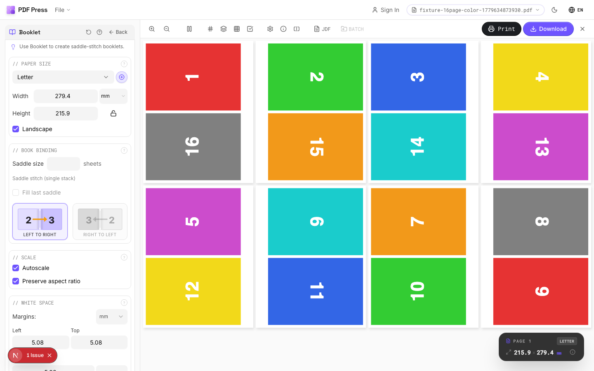Toggle Preserve aspect ratio checkbox
The width and height of the screenshot is (594, 371).
point(16,281)
